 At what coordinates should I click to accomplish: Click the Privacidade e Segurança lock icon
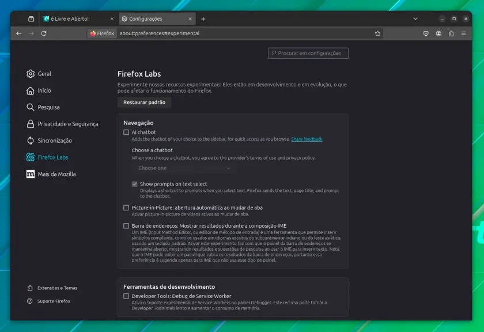(x=30, y=124)
